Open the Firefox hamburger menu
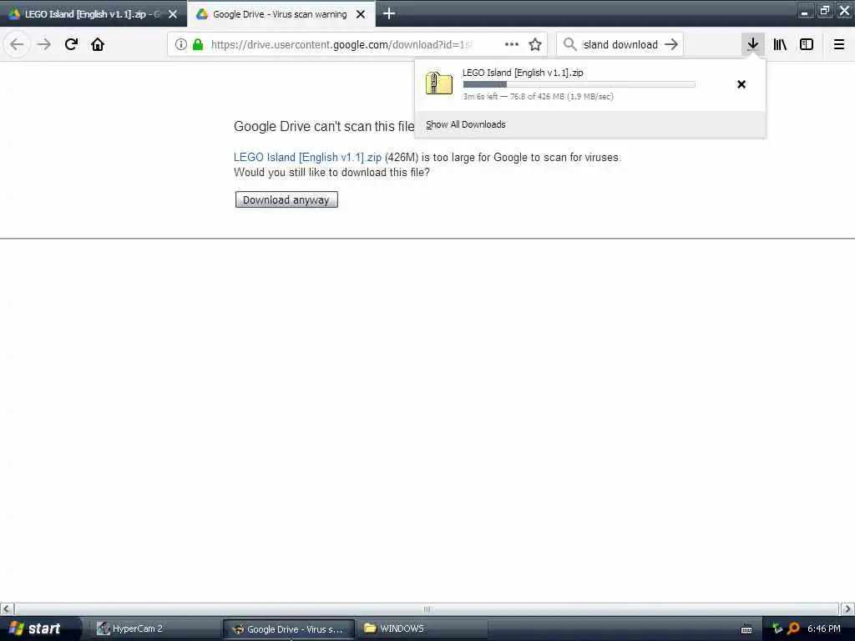 [839, 44]
